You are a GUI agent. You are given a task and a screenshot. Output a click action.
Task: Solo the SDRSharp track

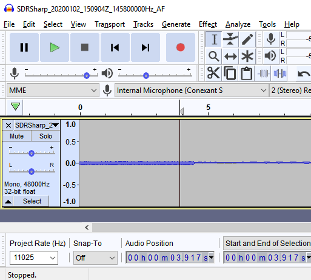(45, 136)
